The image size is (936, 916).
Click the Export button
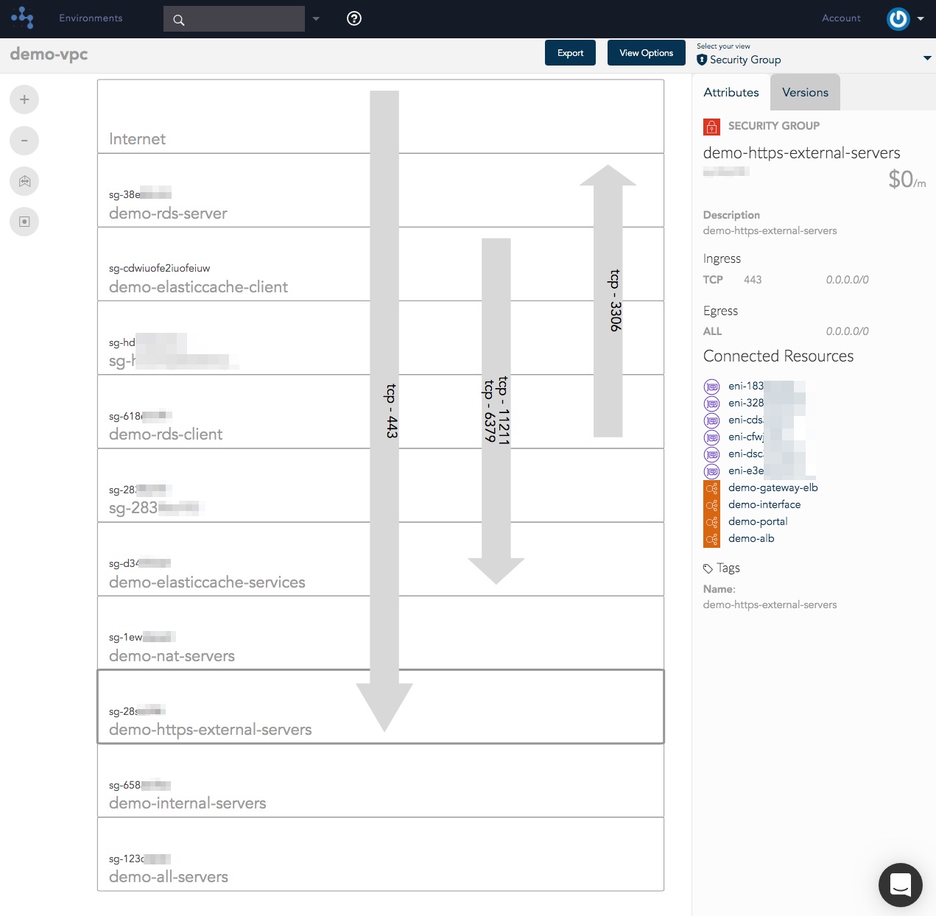(x=570, y=52)
